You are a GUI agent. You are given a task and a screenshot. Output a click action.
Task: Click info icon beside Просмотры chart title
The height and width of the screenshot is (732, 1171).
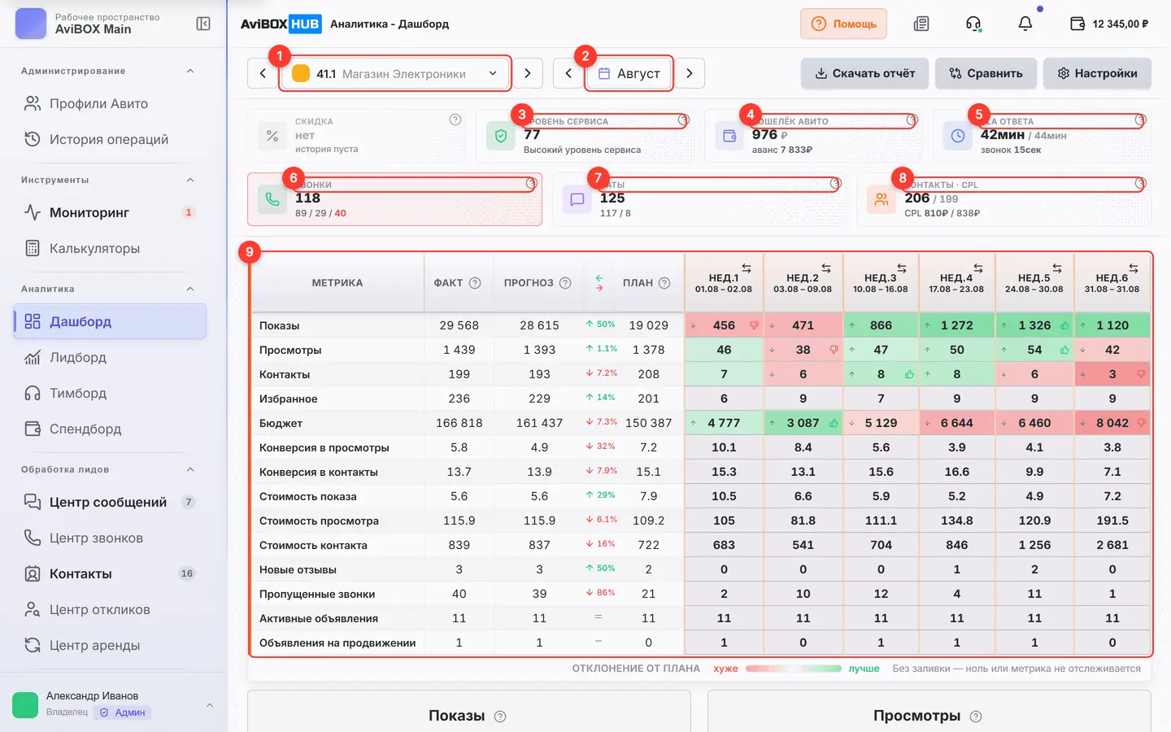(976, 717)
